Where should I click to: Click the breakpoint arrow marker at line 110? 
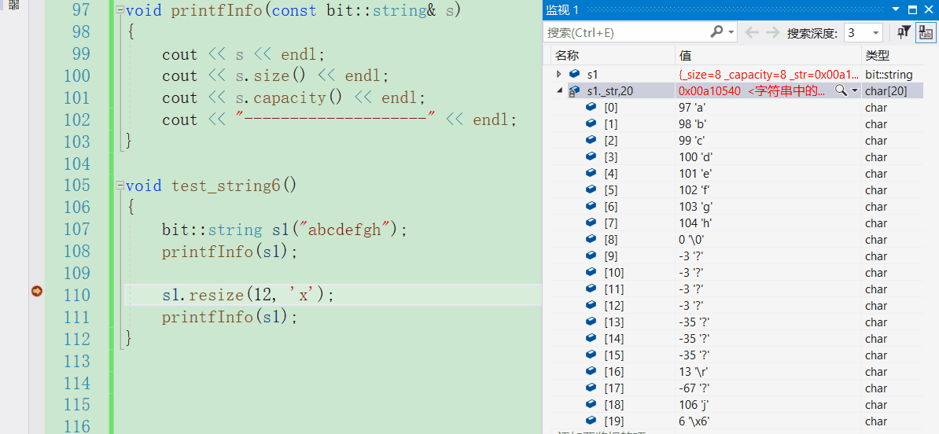point(36,292)
